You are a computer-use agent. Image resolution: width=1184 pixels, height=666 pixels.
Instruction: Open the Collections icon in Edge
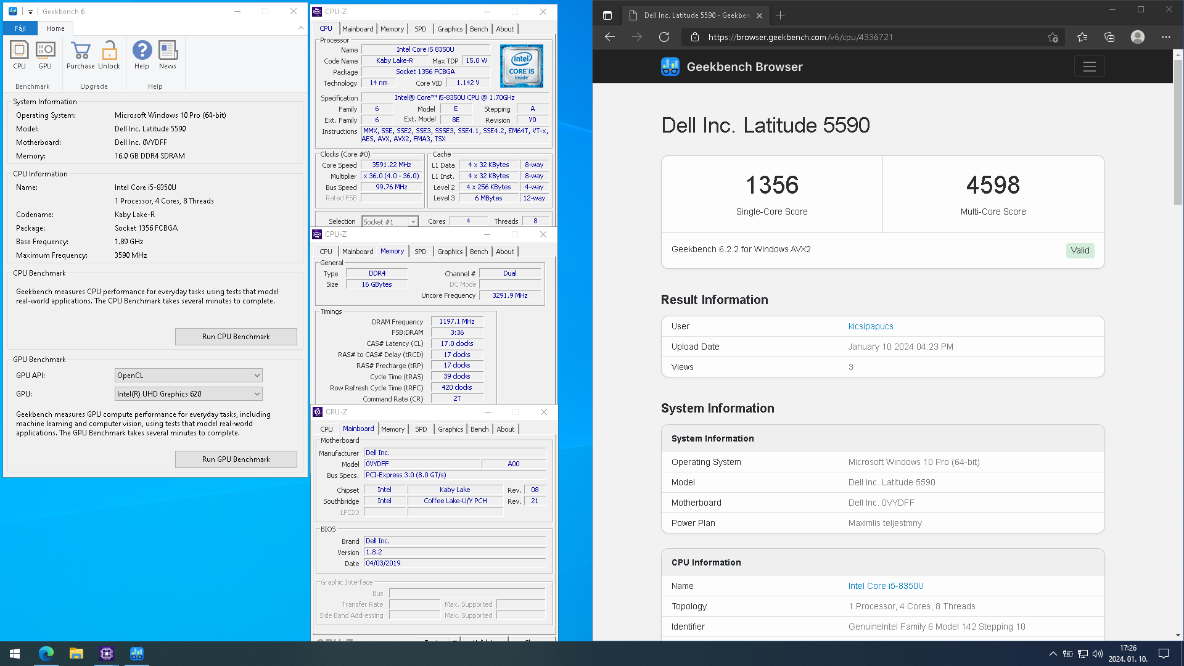click(1109, 37)
